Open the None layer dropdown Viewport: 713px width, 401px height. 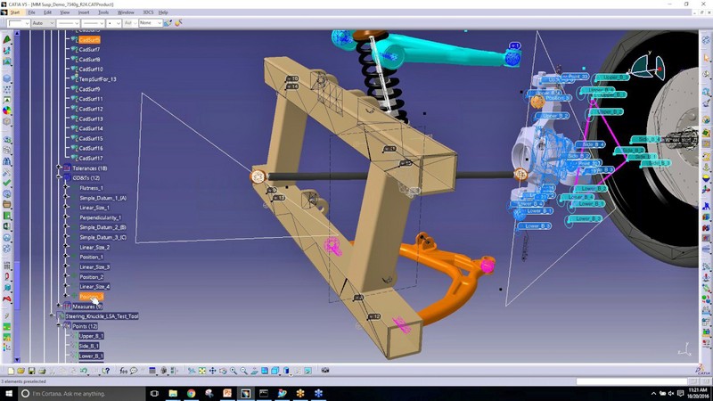click(x=151, y=23)
